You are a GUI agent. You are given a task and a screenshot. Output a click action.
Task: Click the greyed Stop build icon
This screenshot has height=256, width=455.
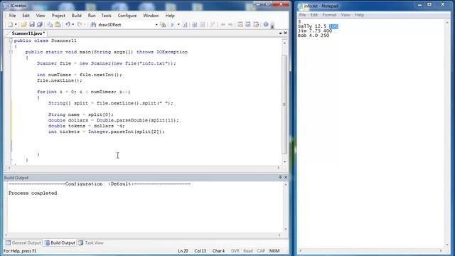click(203, 25)
